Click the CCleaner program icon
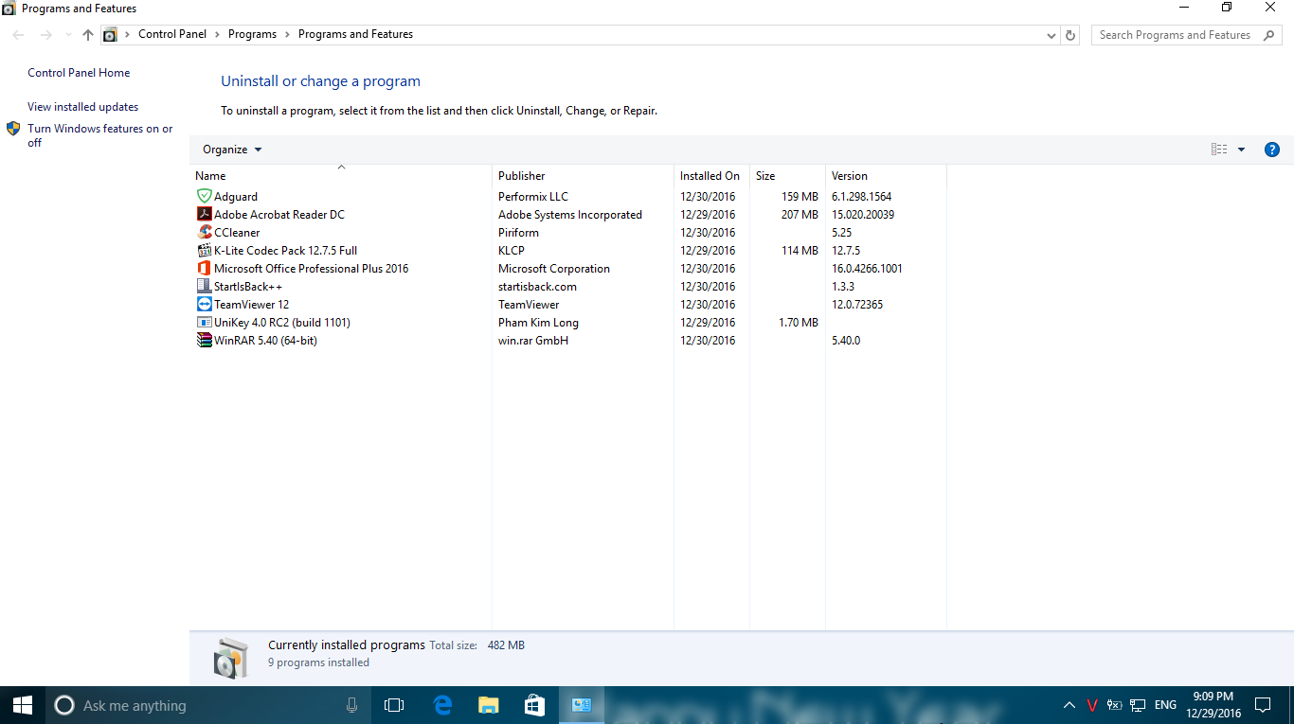Screen dimensions: 1294x724 click(204, 232)
